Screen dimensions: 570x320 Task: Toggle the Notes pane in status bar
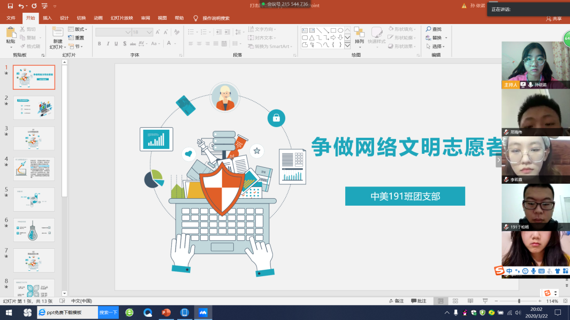coord(396,301)
